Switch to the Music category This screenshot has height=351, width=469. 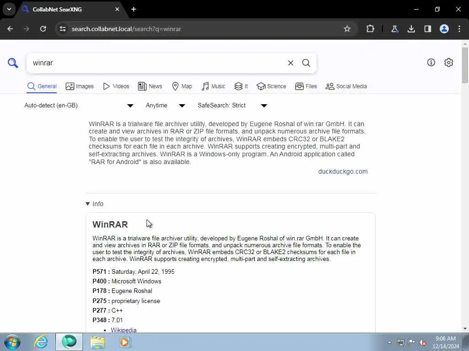pos(213,86)
